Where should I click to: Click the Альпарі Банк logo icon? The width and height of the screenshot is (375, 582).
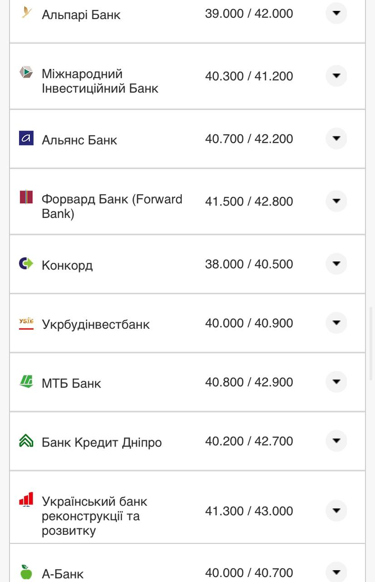(26, 13)
